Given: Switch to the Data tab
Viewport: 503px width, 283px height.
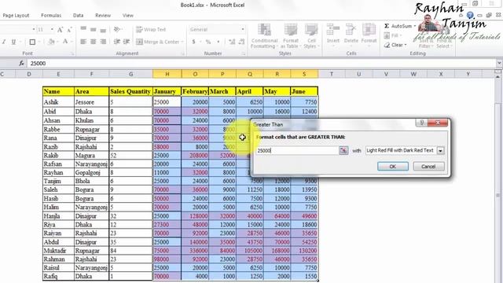Looking at the screenshot, I should coord(78,16).
